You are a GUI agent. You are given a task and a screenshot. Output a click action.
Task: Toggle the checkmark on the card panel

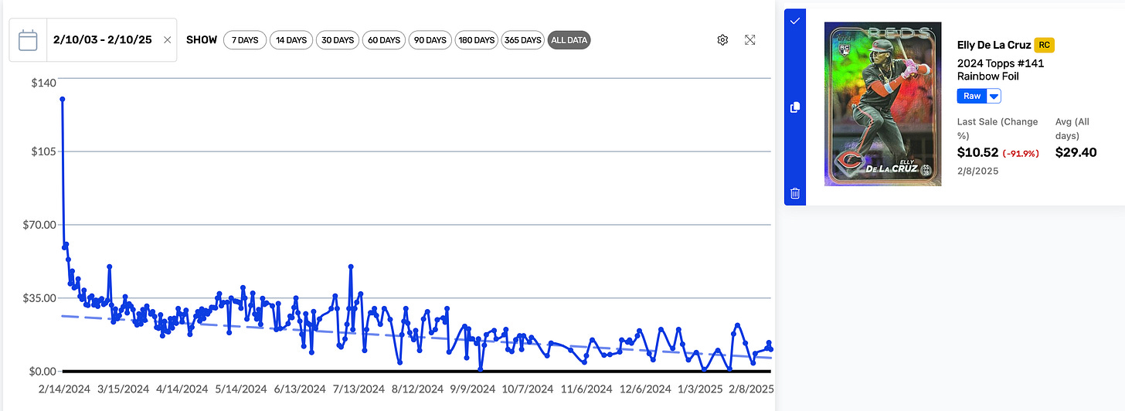click(x=795, y=22)
